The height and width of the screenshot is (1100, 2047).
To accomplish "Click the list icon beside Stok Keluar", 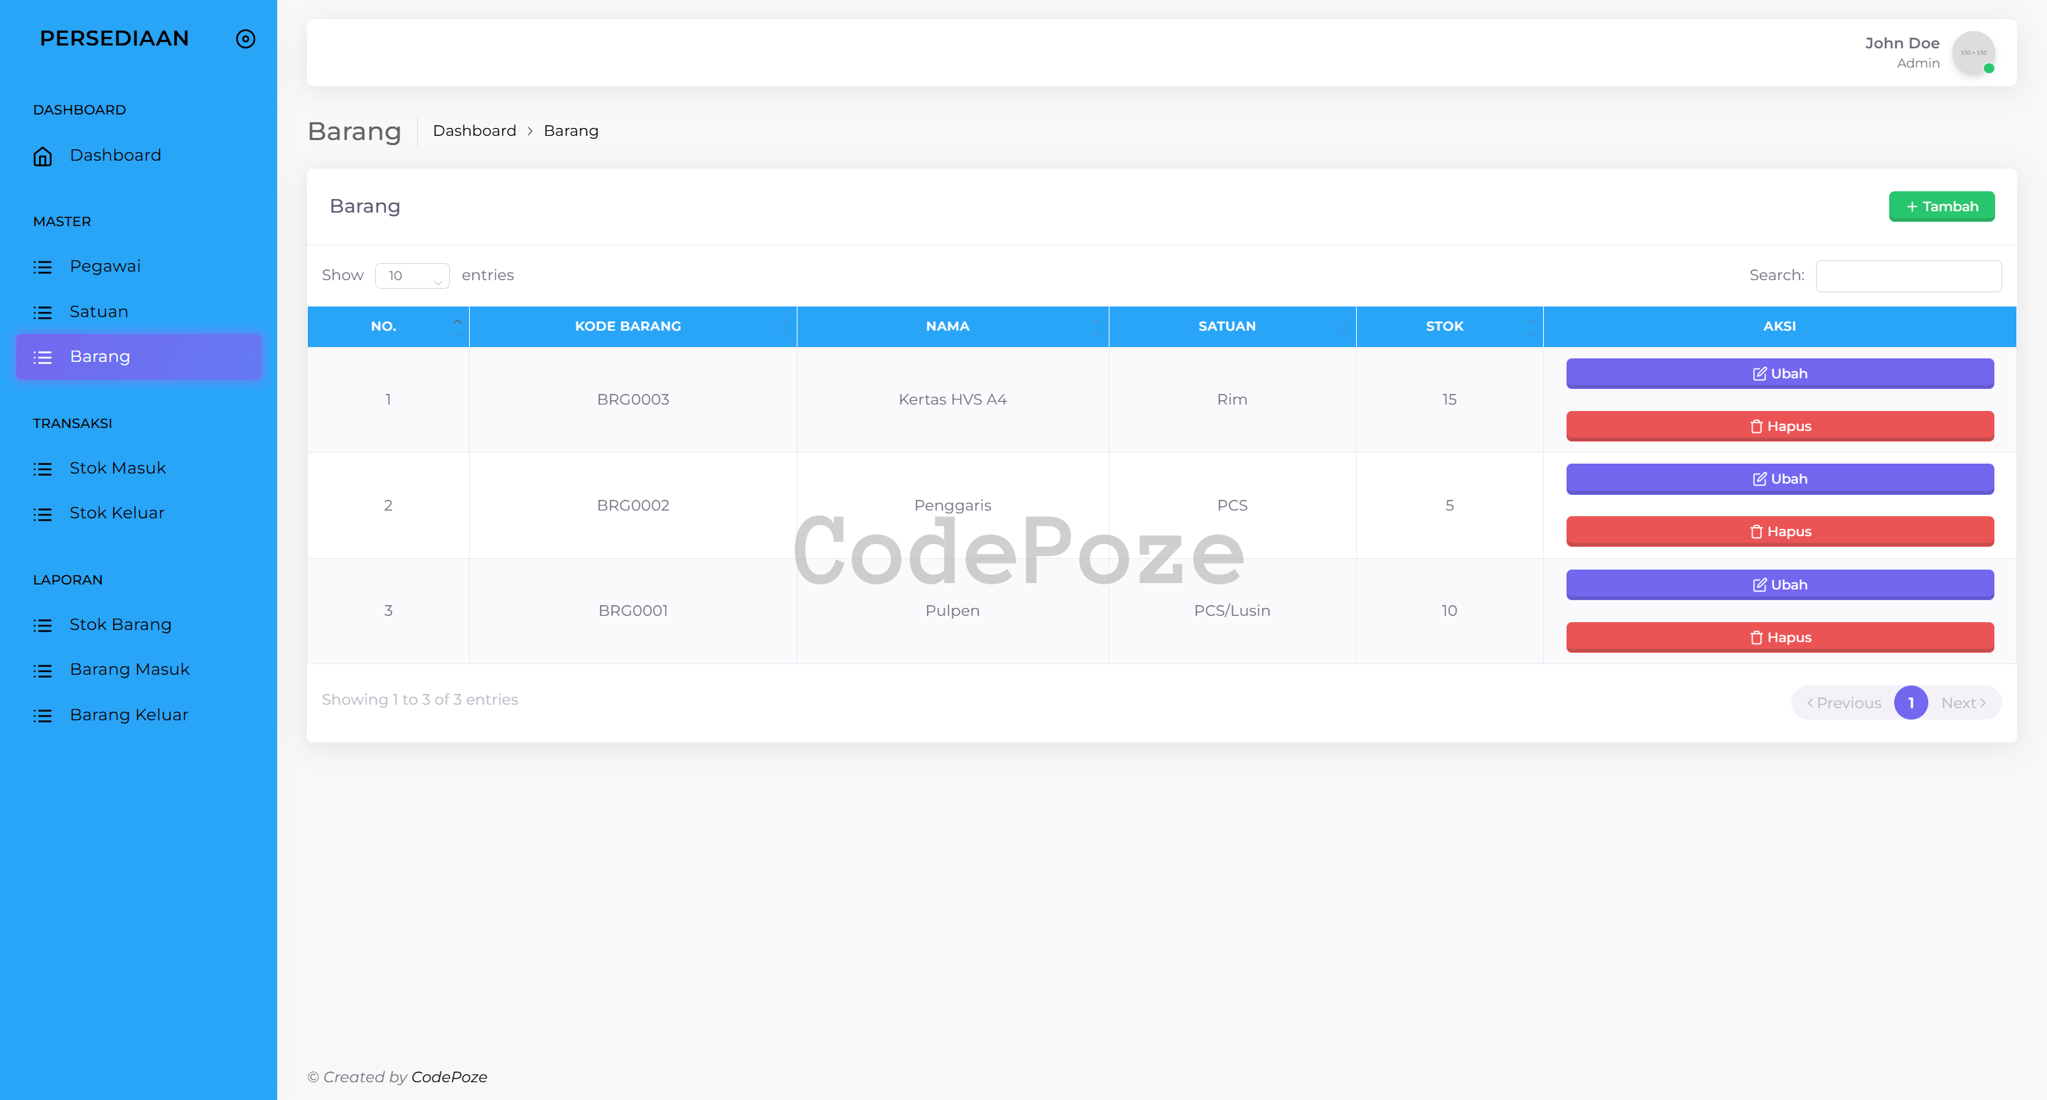I will (43, 514).
